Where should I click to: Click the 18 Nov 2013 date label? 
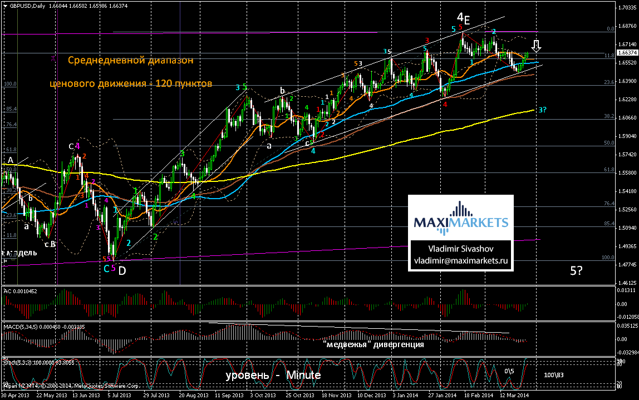tap(336, 395)
